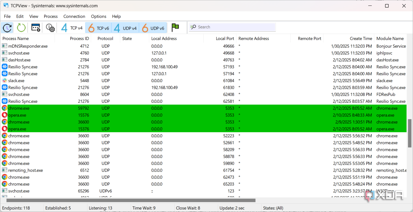Viewport: 413px width, 212px height.
Task: Open the window-with-gear options icon in the toolbar
Action: click(x=36, y=28)
